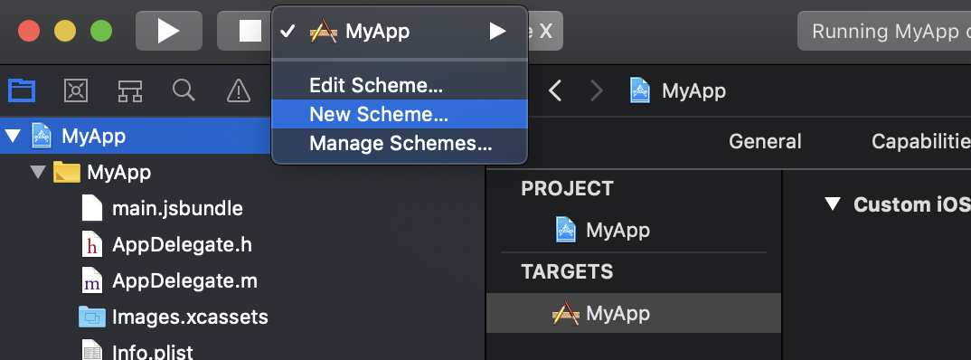Click the Info.plist table icon

point(91,351)
